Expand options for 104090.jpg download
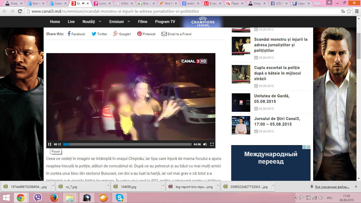This screenshot has width=361, height=203. [x=163, y=187]
